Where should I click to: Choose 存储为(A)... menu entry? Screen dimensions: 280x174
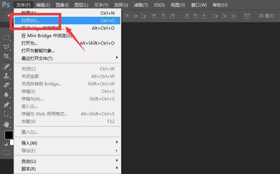[x=67, y=99]
